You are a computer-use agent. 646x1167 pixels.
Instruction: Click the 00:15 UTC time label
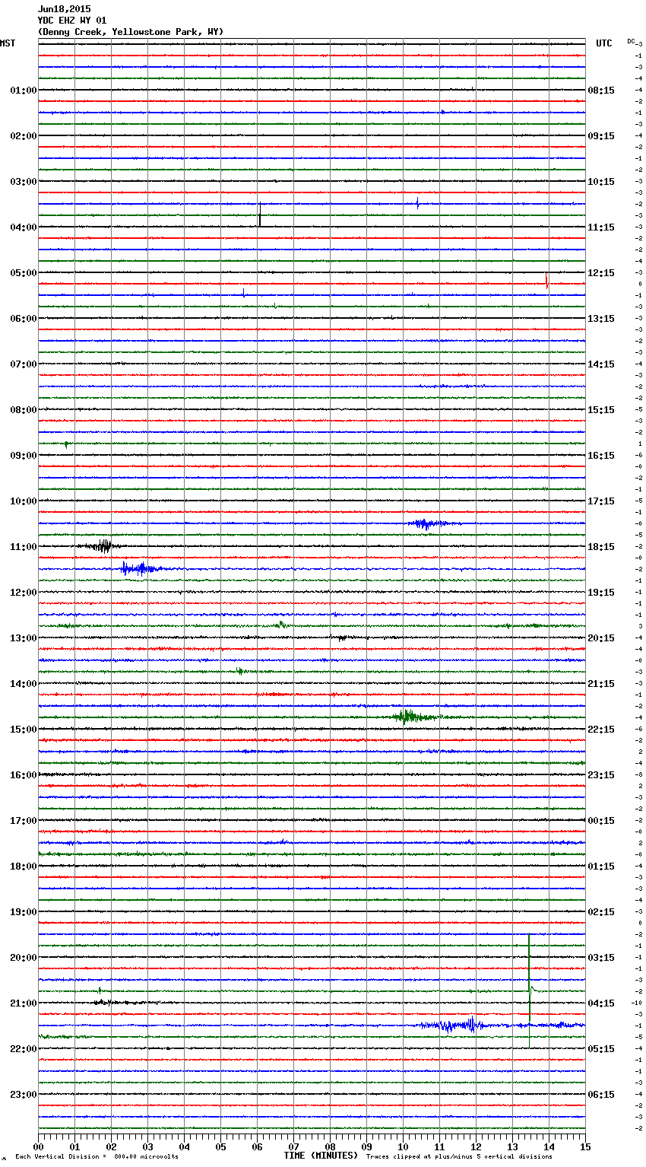601,821
